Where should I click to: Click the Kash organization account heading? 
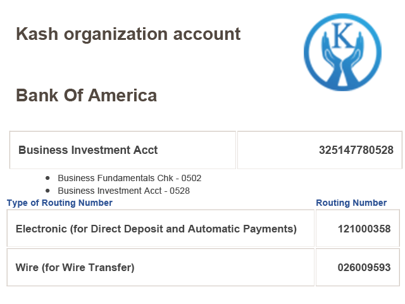(x=128, y=34)
